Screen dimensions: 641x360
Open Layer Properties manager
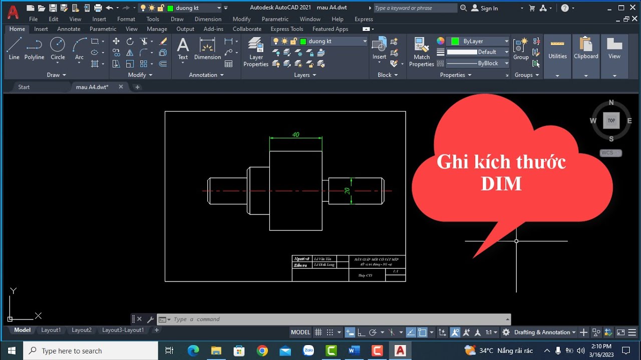pyautogui.click(x=256, y=51)
